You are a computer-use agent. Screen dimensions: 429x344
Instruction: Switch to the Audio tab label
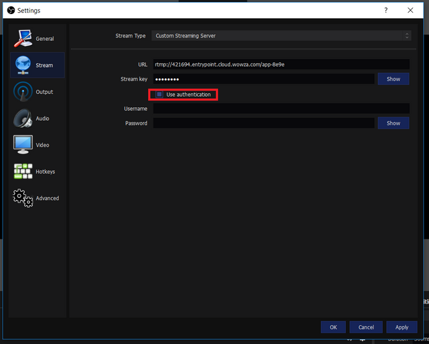coord(42,119)
